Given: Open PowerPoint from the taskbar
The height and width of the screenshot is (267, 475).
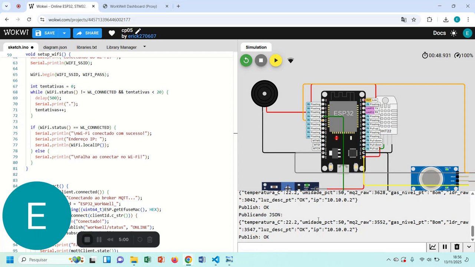Looking at the screenshot, I should click(161, 260).
